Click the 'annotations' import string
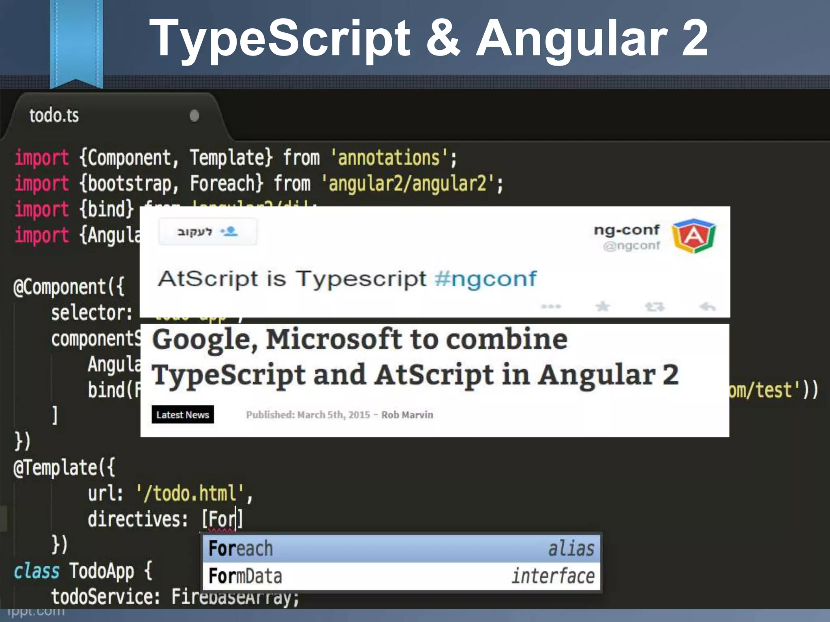The width and height of the screenshot is (830, 622). 389,158
